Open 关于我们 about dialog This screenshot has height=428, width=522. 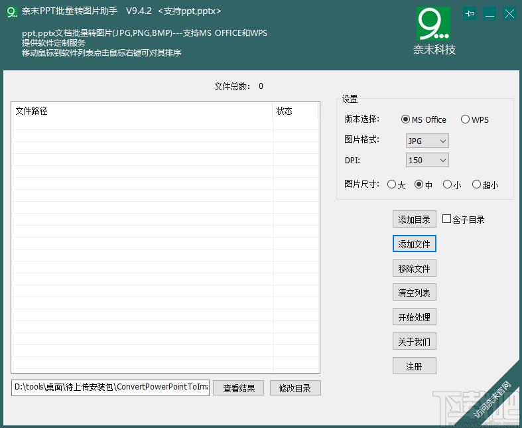coord(414,341)
